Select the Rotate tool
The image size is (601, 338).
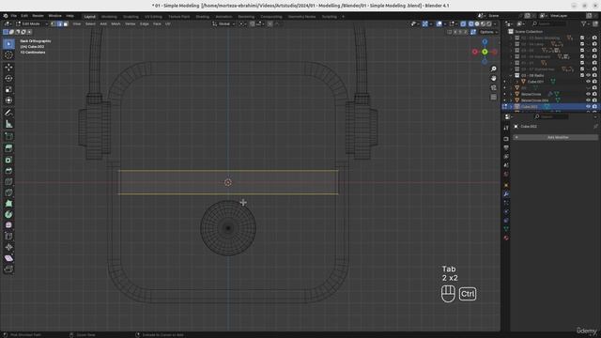click(8, 78)
